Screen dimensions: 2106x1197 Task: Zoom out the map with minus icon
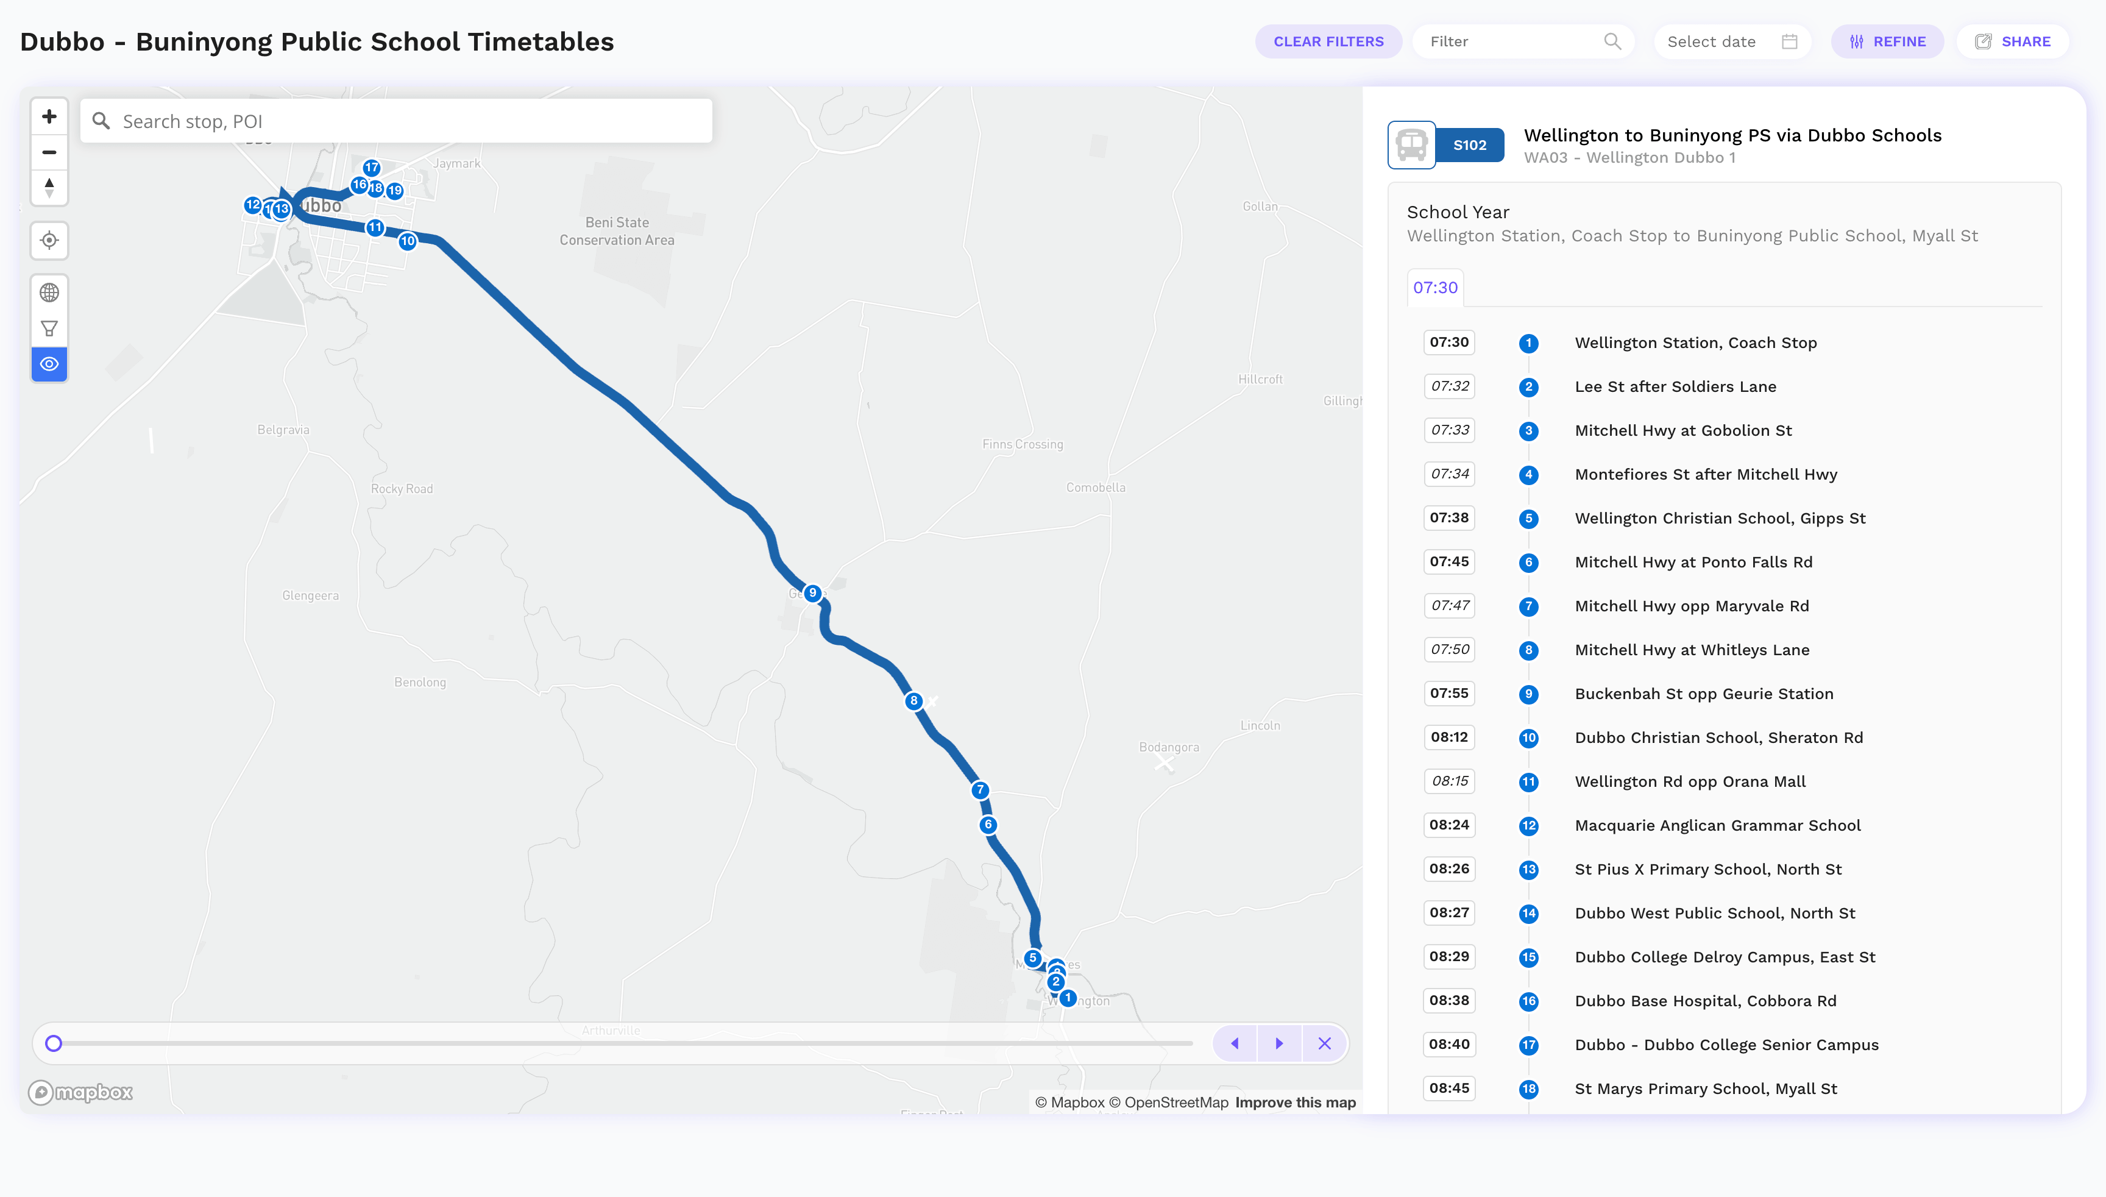49,152
